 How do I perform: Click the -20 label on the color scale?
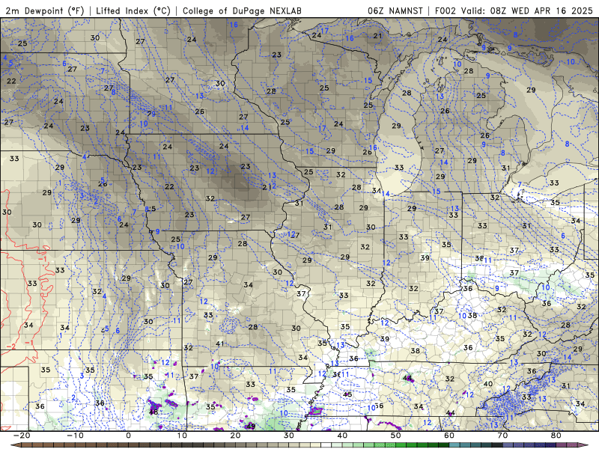click(x=22, y=436)
